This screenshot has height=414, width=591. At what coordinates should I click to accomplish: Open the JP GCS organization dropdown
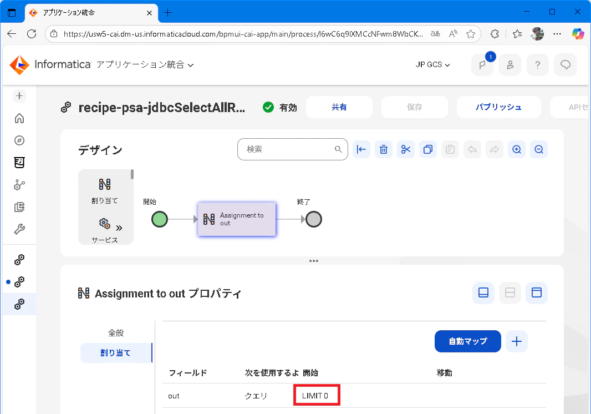(432, 65)
